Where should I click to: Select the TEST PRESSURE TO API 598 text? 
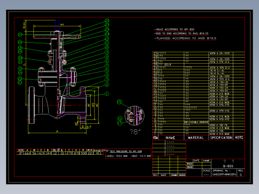(126, 151)
